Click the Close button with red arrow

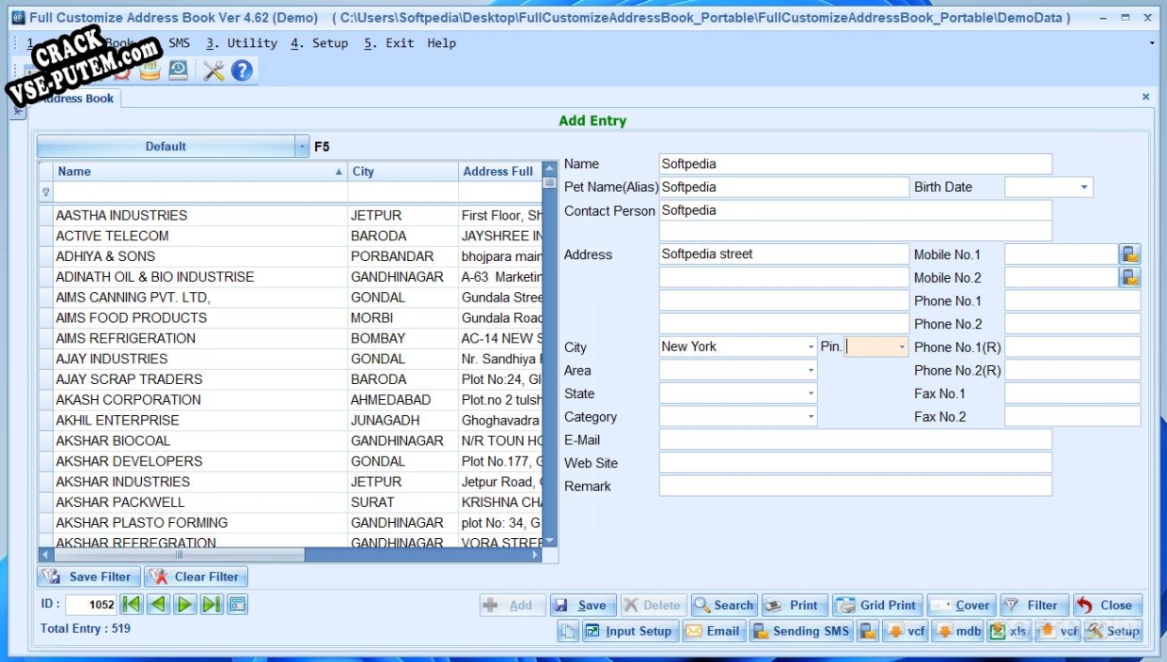tap(1107, 606)
